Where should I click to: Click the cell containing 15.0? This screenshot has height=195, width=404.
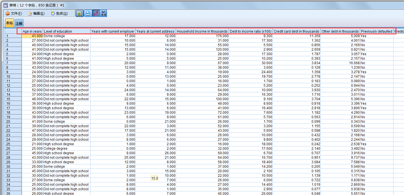(x=154, y=178)
